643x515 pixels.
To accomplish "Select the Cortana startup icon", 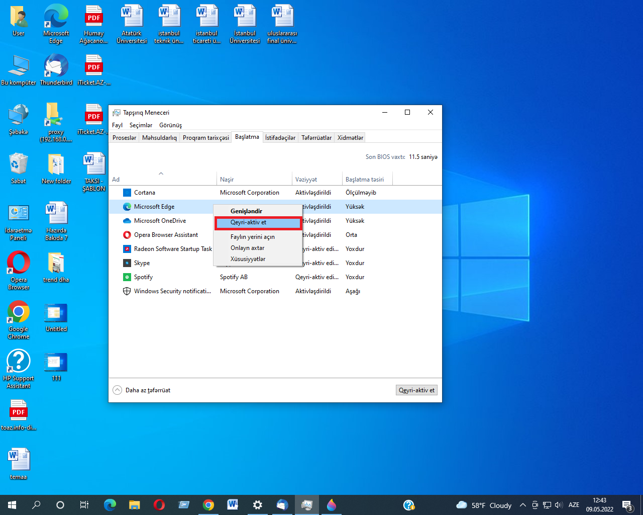I will tap(127, 193).
